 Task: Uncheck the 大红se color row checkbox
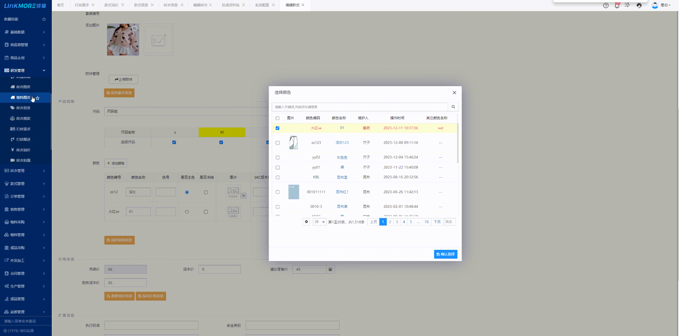pos(278,128)
